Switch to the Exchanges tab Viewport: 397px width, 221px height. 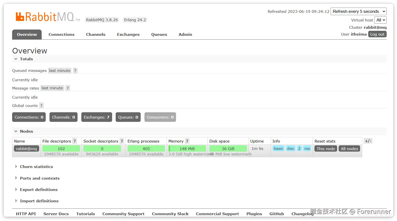[128, 35]
